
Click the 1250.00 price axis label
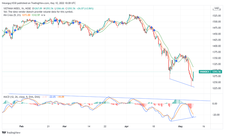coord(217,82)
